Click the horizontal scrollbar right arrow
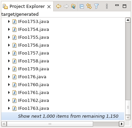 click(121, 124)
